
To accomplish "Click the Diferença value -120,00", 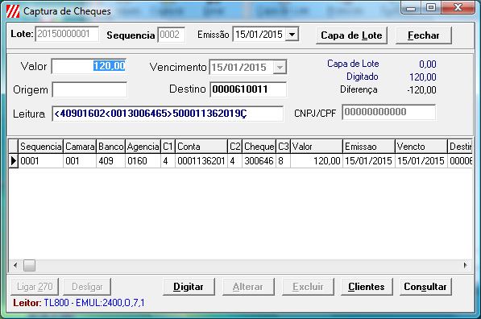I will (x=421, y=90).
